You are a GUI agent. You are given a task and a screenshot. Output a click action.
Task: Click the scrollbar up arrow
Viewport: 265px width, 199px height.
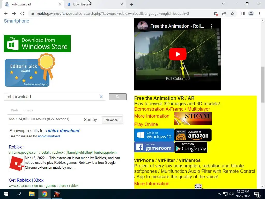click(x=263, y=21)
